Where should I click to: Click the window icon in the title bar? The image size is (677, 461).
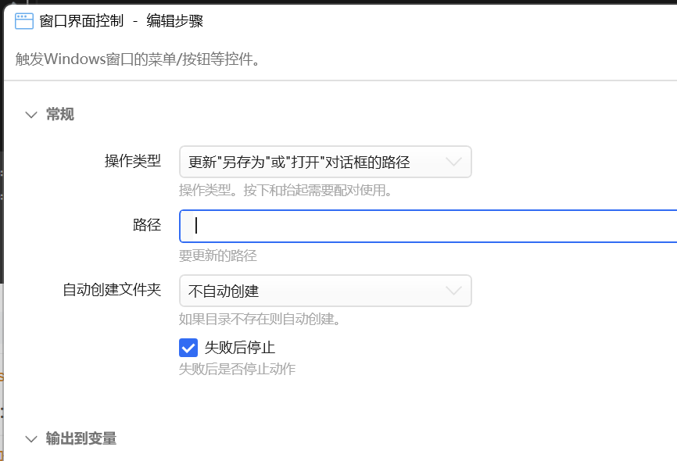tap(23, 21)
